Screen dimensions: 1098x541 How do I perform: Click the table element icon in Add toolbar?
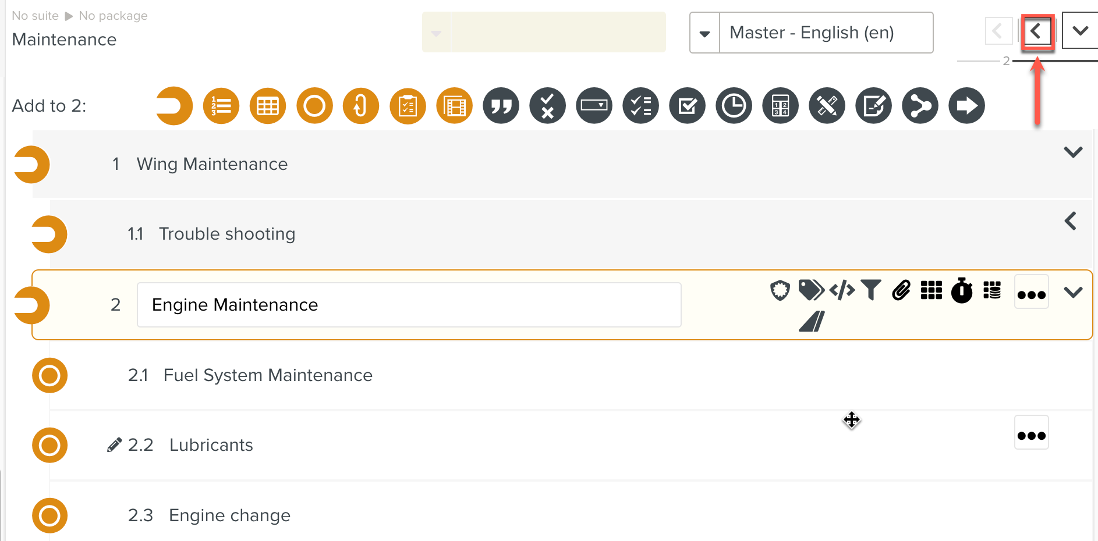point(268,106)
